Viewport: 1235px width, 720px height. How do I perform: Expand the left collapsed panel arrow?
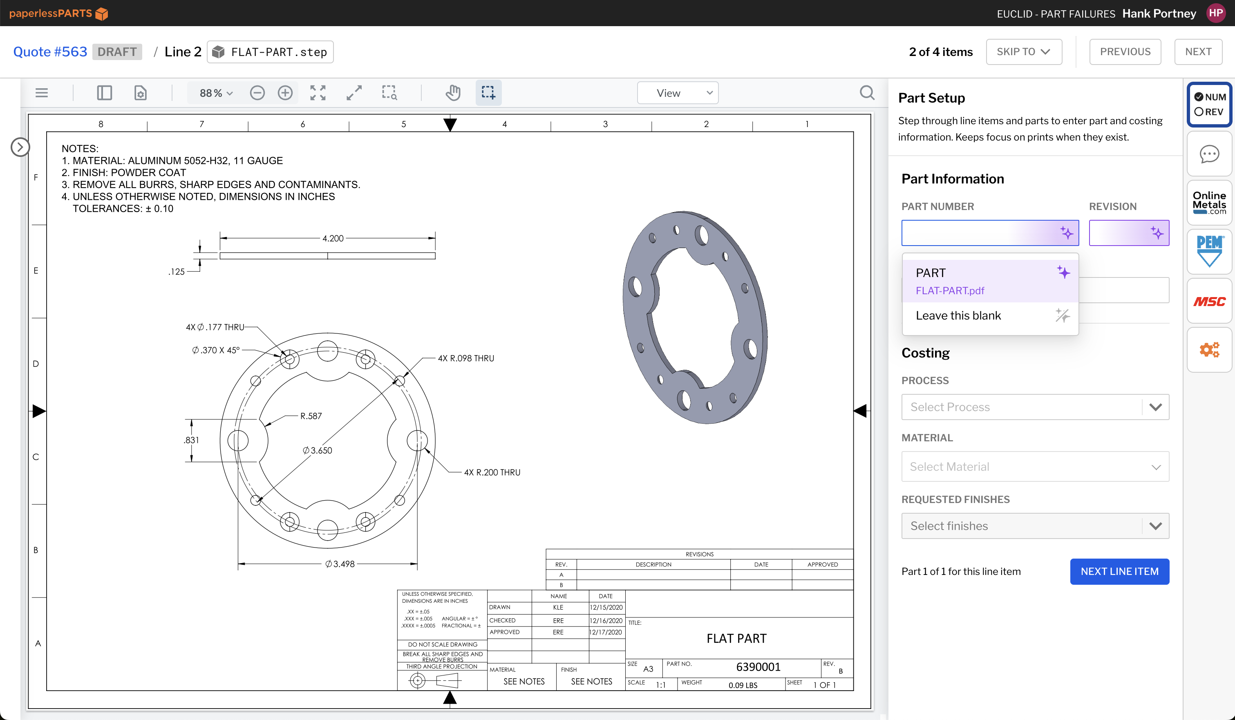point(20,147)
